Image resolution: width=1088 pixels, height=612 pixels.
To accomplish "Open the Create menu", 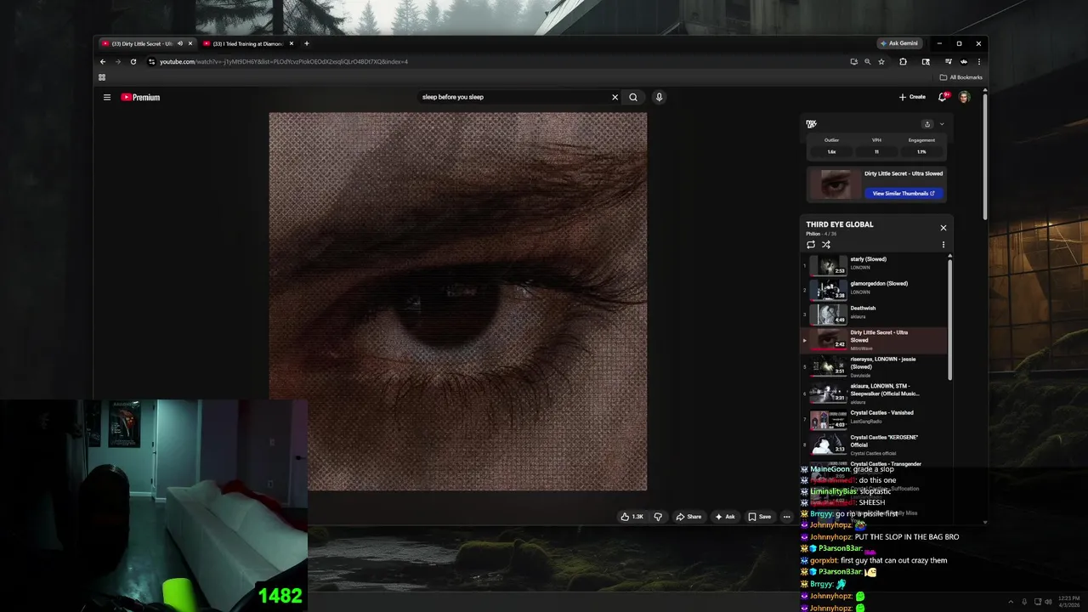I will pyautogui.click(x=912, y=97).
